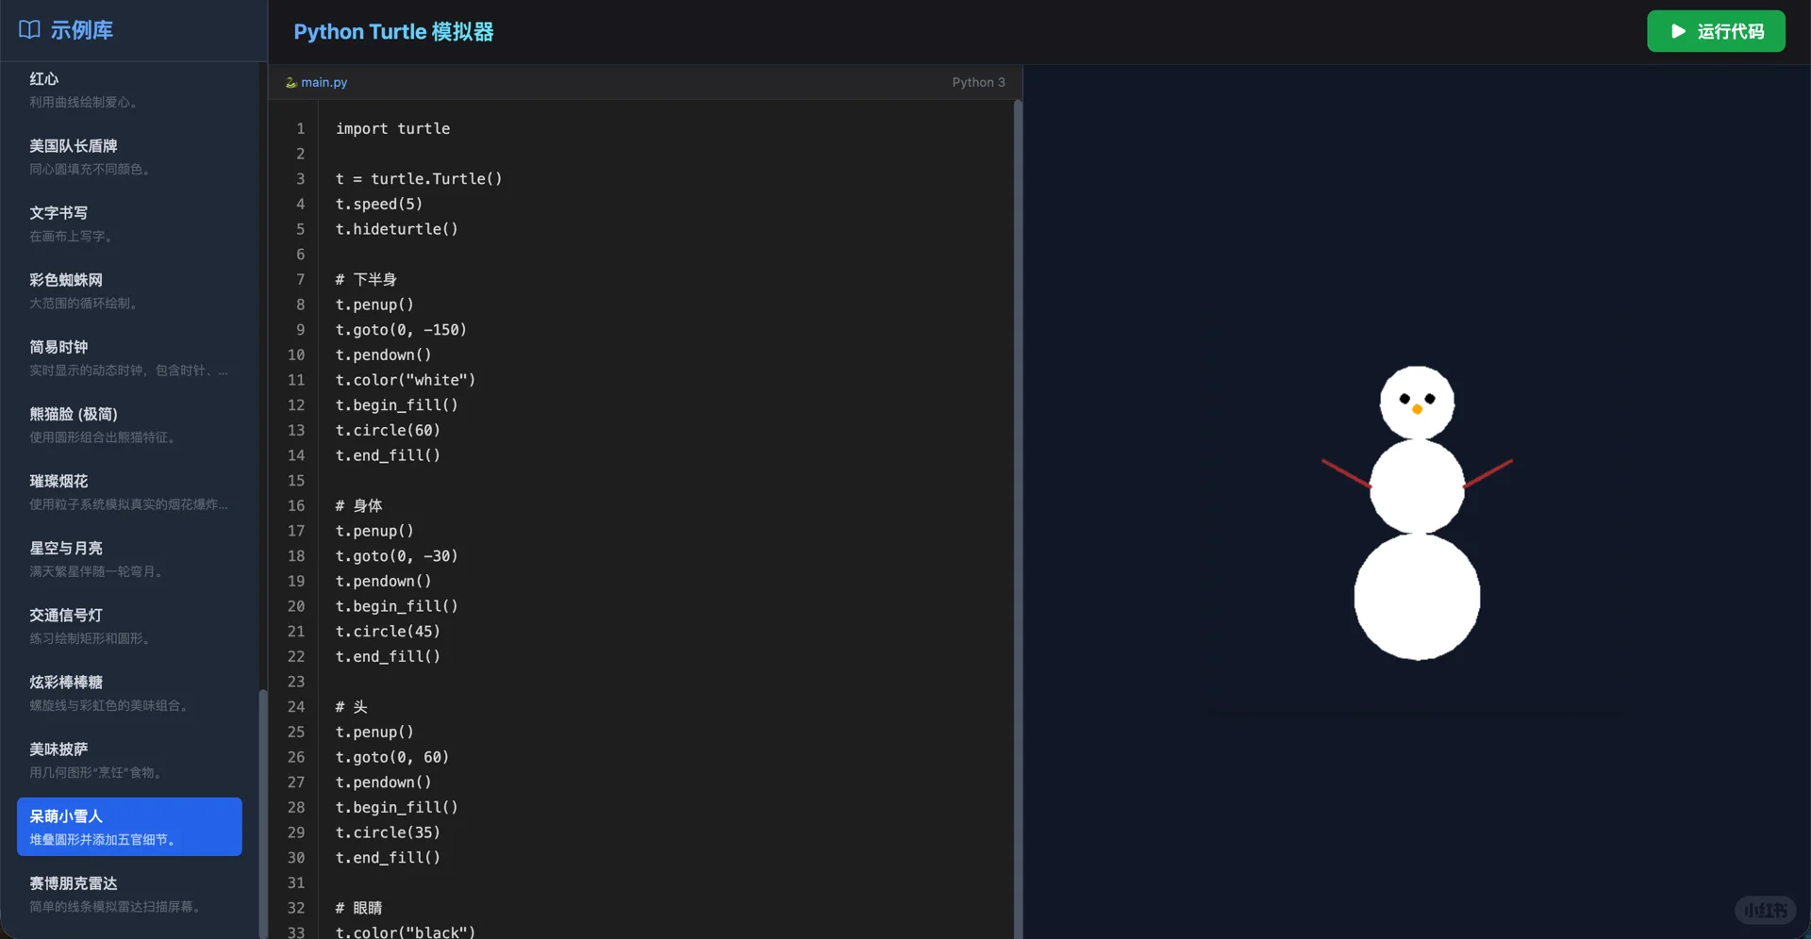The height and width of the screenshot is (939, 1811).
Task: Select the 交通信号灯 traffic light example
Action: pyautogui.click(x=129, y=625)
